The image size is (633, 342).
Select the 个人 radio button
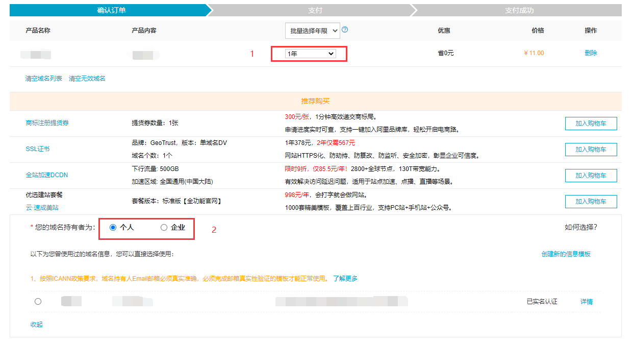click(x=113, y=228)
